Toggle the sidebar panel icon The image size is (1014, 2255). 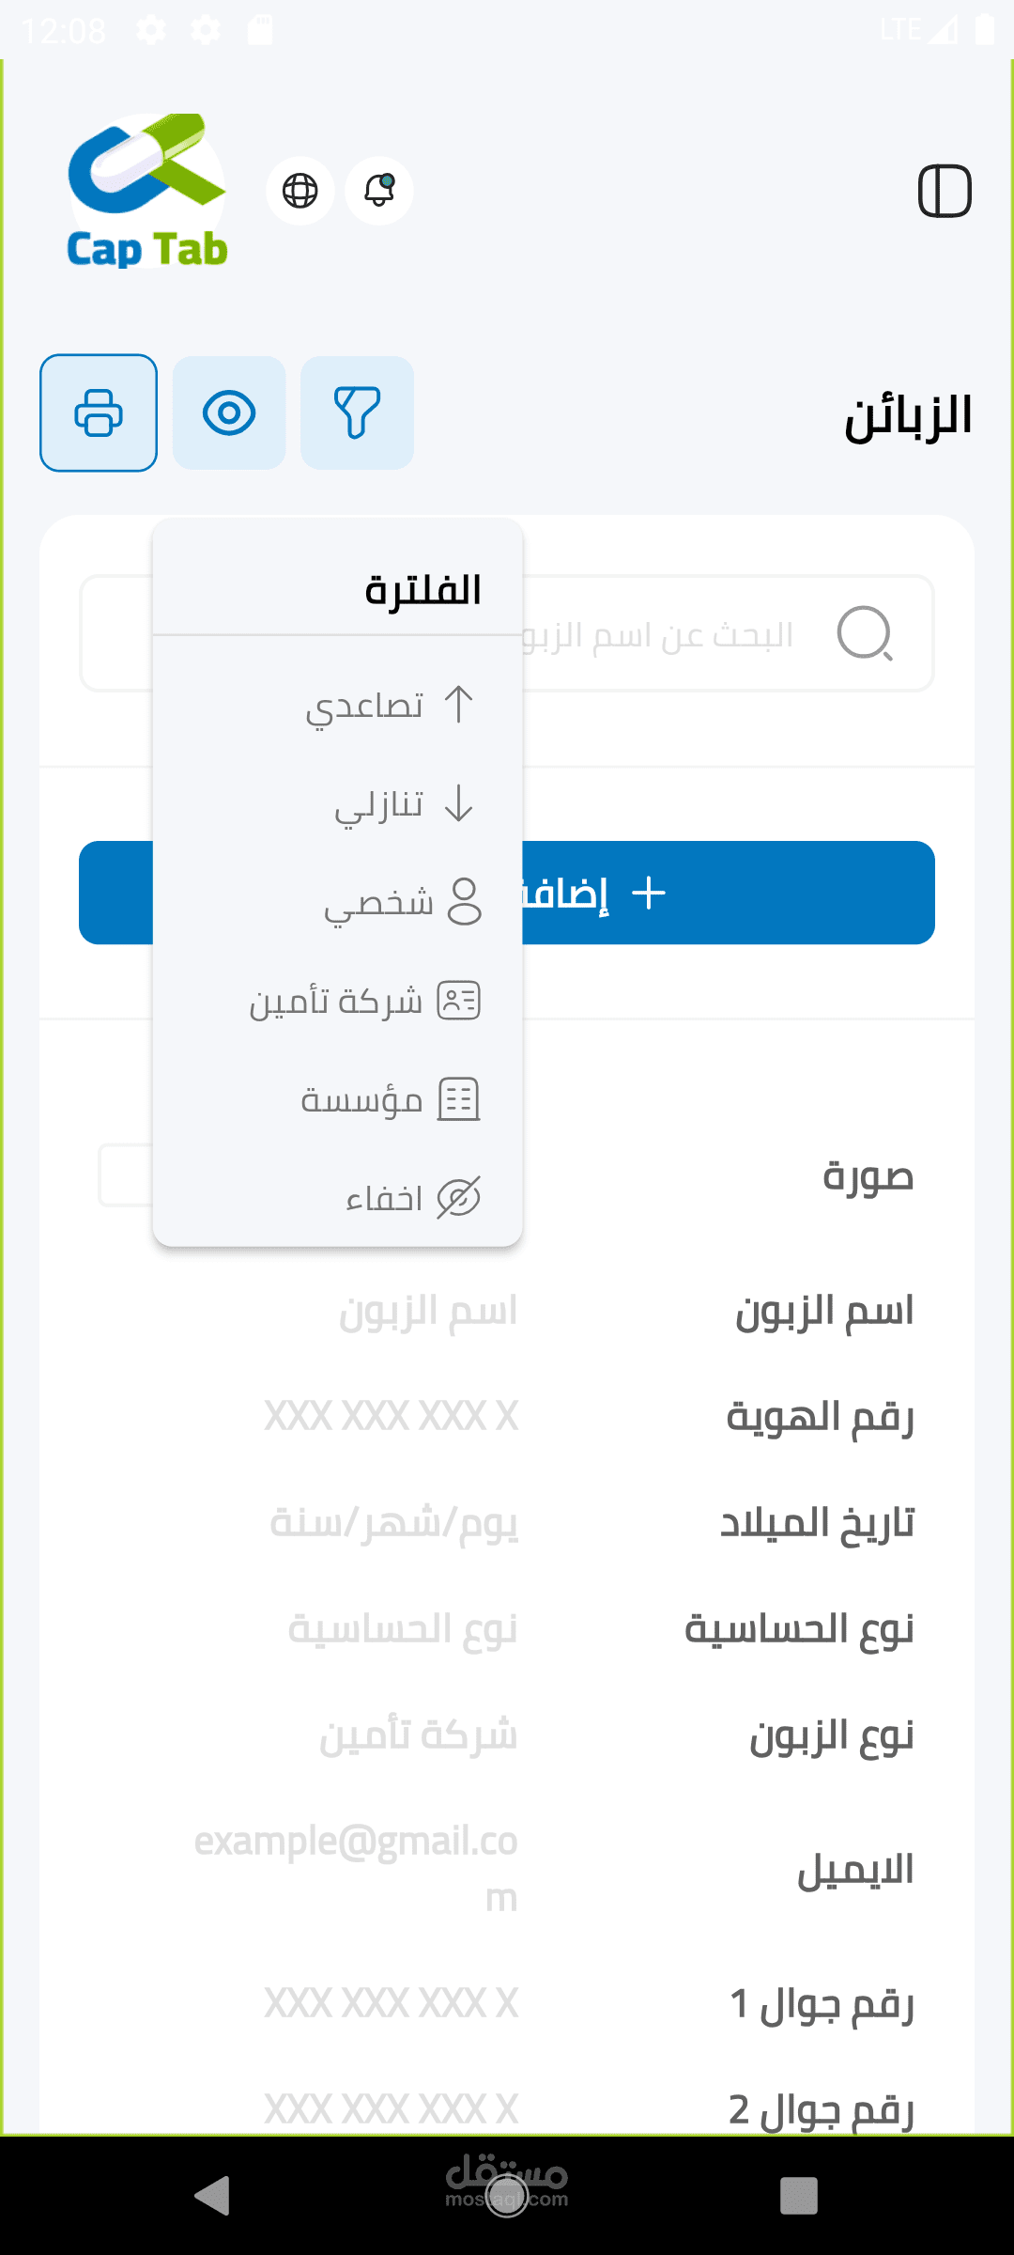(x=945, y=191)
